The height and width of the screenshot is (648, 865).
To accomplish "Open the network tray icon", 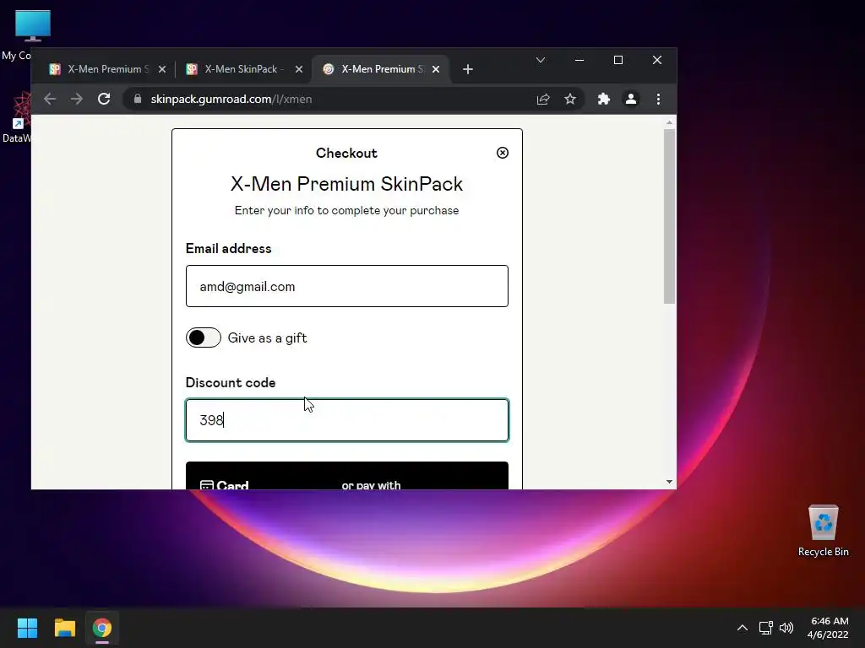I will (765, 628).
